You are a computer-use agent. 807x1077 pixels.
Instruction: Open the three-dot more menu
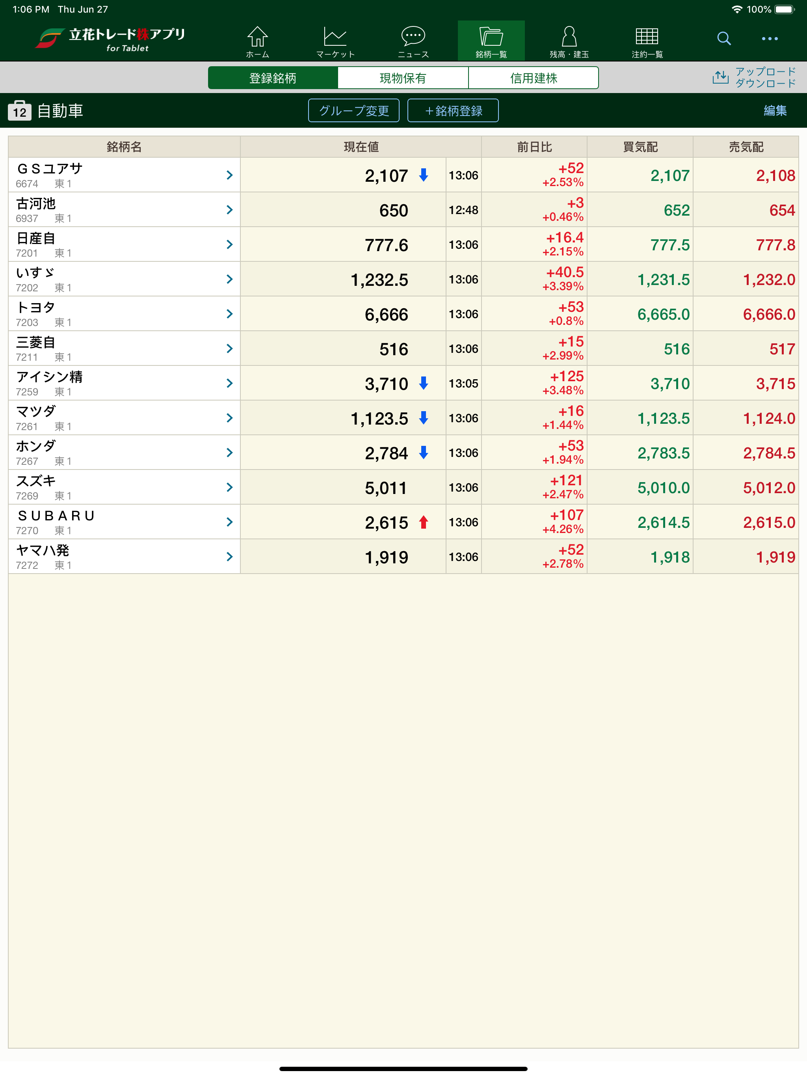770,39
